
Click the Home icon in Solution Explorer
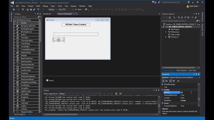point(170,17)
